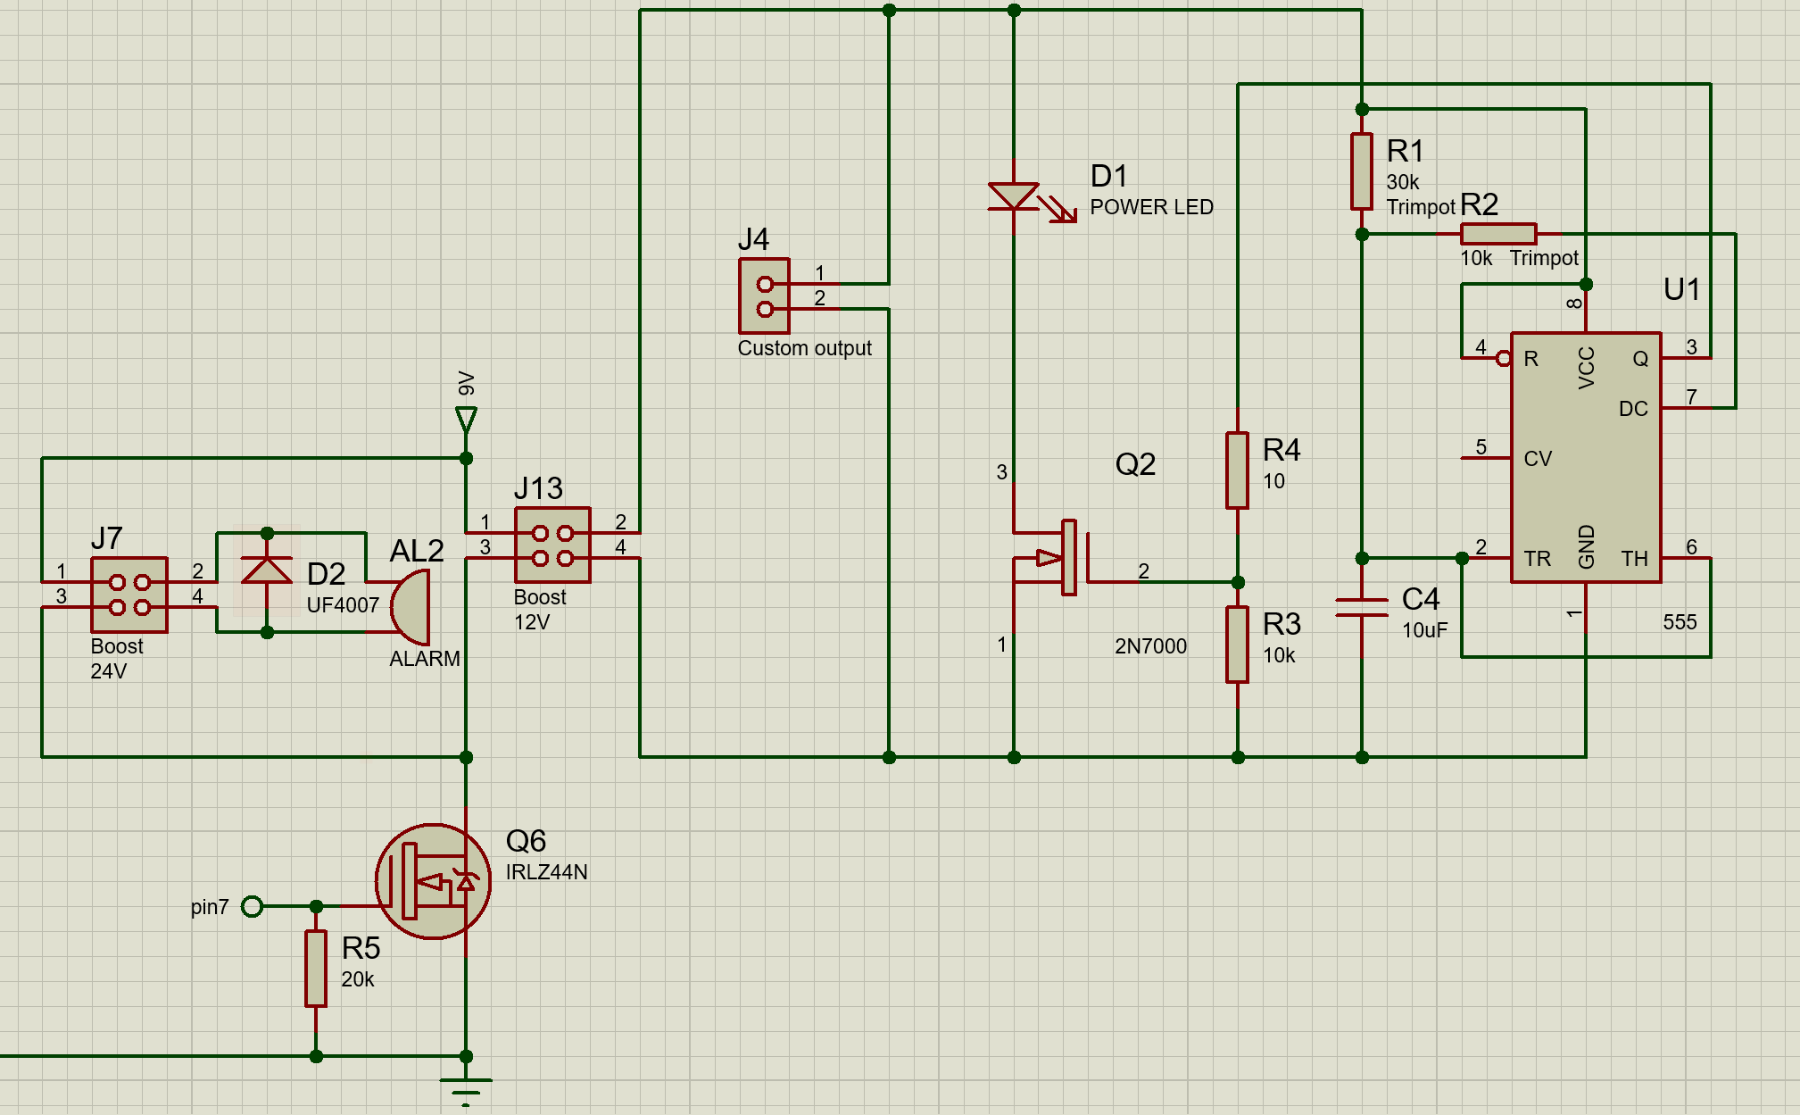This screenshot has height=1115, width=1800.
Task: Select the J13 Boost 12V connector
Action: click(x=552, y=545)
